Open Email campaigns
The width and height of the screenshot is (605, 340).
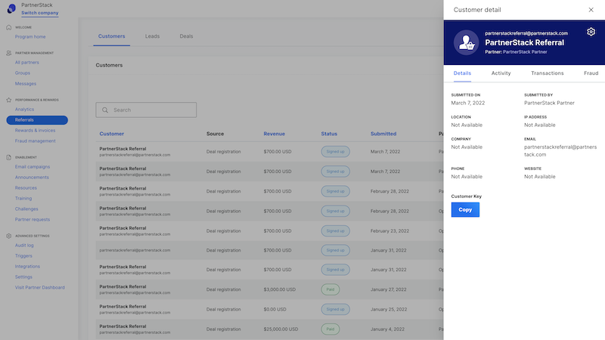pyautogui.click(x=33, y=167)
